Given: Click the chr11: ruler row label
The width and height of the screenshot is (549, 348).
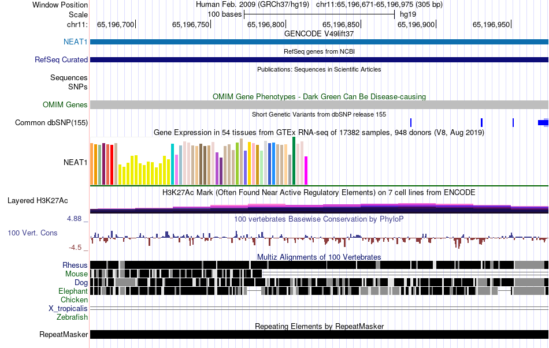Looking at the screenshot, I should (77, 24).
